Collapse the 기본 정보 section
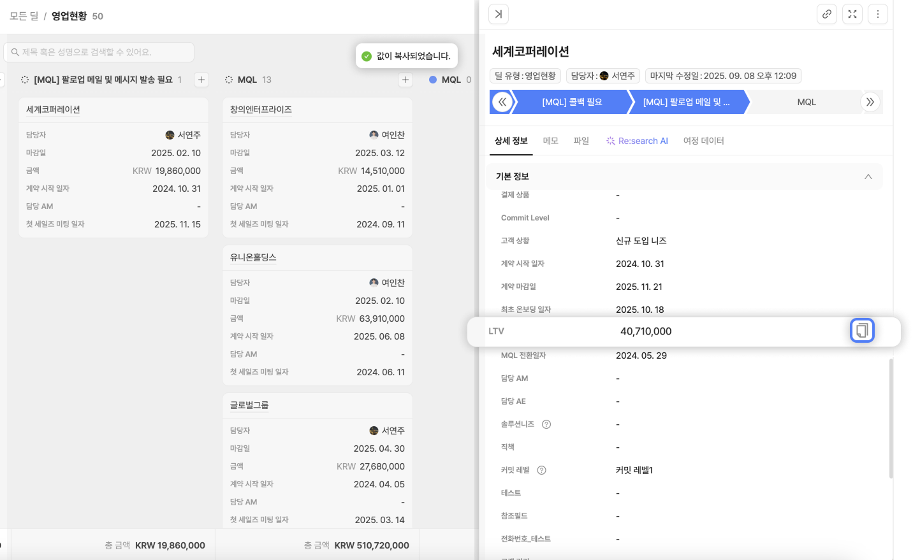 pyautogui.click(x=868, y=176)
